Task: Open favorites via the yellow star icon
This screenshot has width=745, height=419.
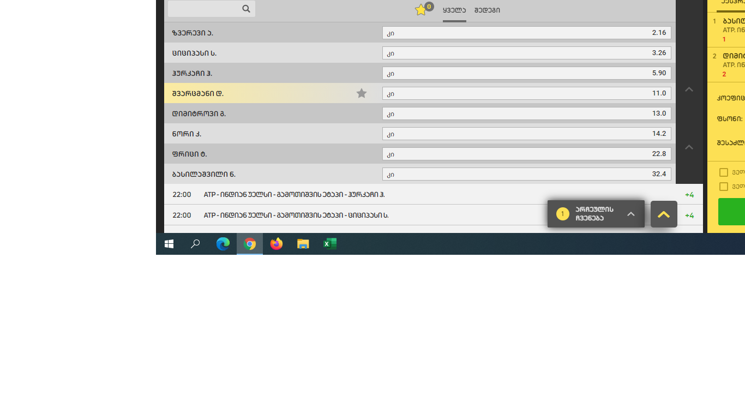Action: coord(420,10)
